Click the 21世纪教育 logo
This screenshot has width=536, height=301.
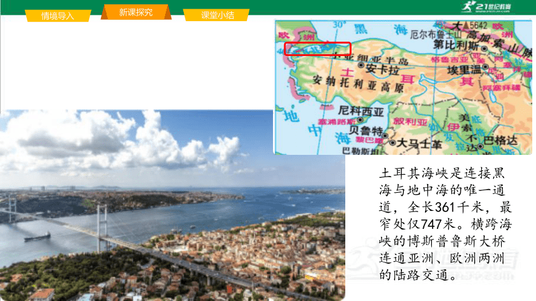(486, 7)
